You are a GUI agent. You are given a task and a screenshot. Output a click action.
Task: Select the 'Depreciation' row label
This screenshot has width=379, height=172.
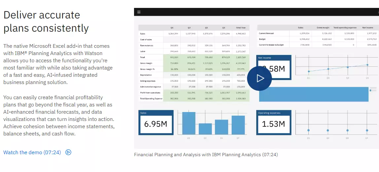[146, 75]
